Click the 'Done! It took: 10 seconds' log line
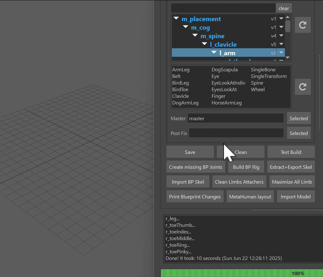323x277 pixels. [224, 258]
